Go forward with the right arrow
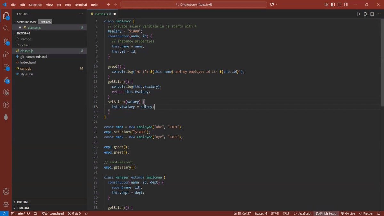 click(115, 4)
